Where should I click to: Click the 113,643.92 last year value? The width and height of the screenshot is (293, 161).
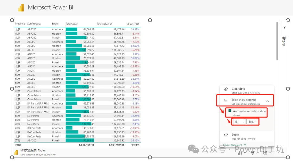118,140
